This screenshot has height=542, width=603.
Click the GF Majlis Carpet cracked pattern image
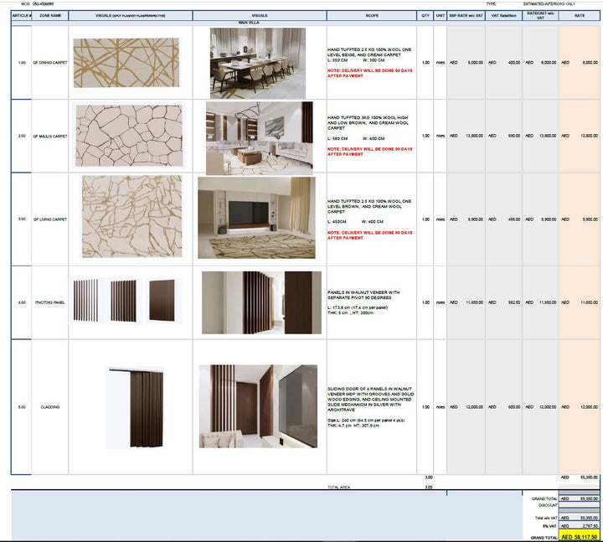click(x=130, y=136)
